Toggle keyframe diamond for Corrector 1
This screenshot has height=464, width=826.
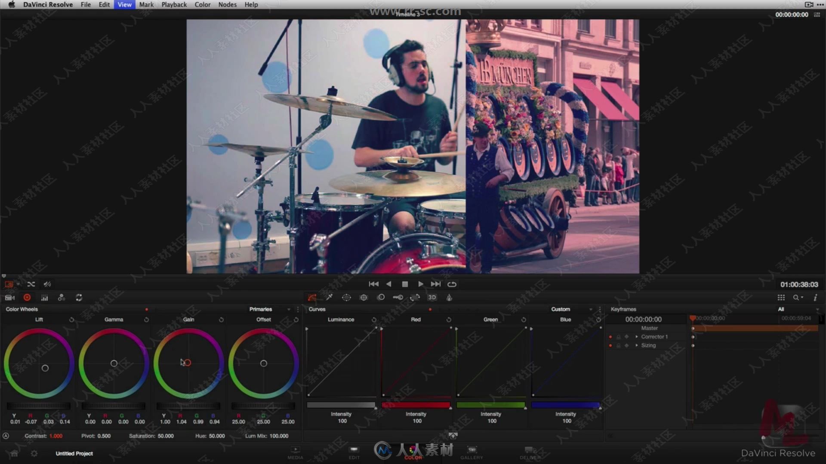tap(627, 337)
